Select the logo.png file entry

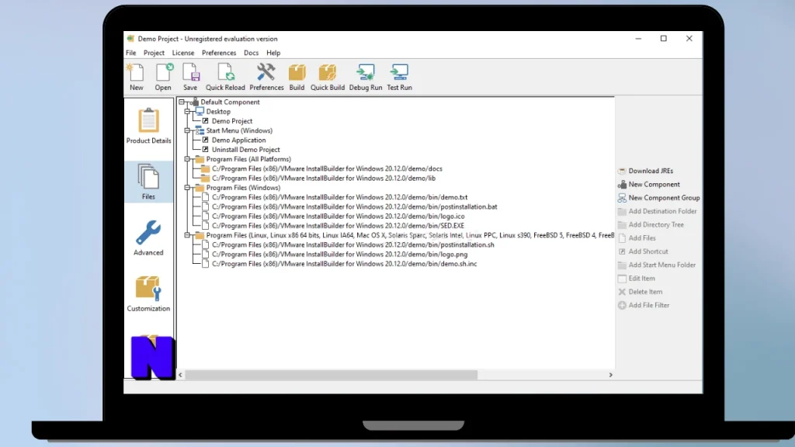pyautogui.click(x=340, y=255)
